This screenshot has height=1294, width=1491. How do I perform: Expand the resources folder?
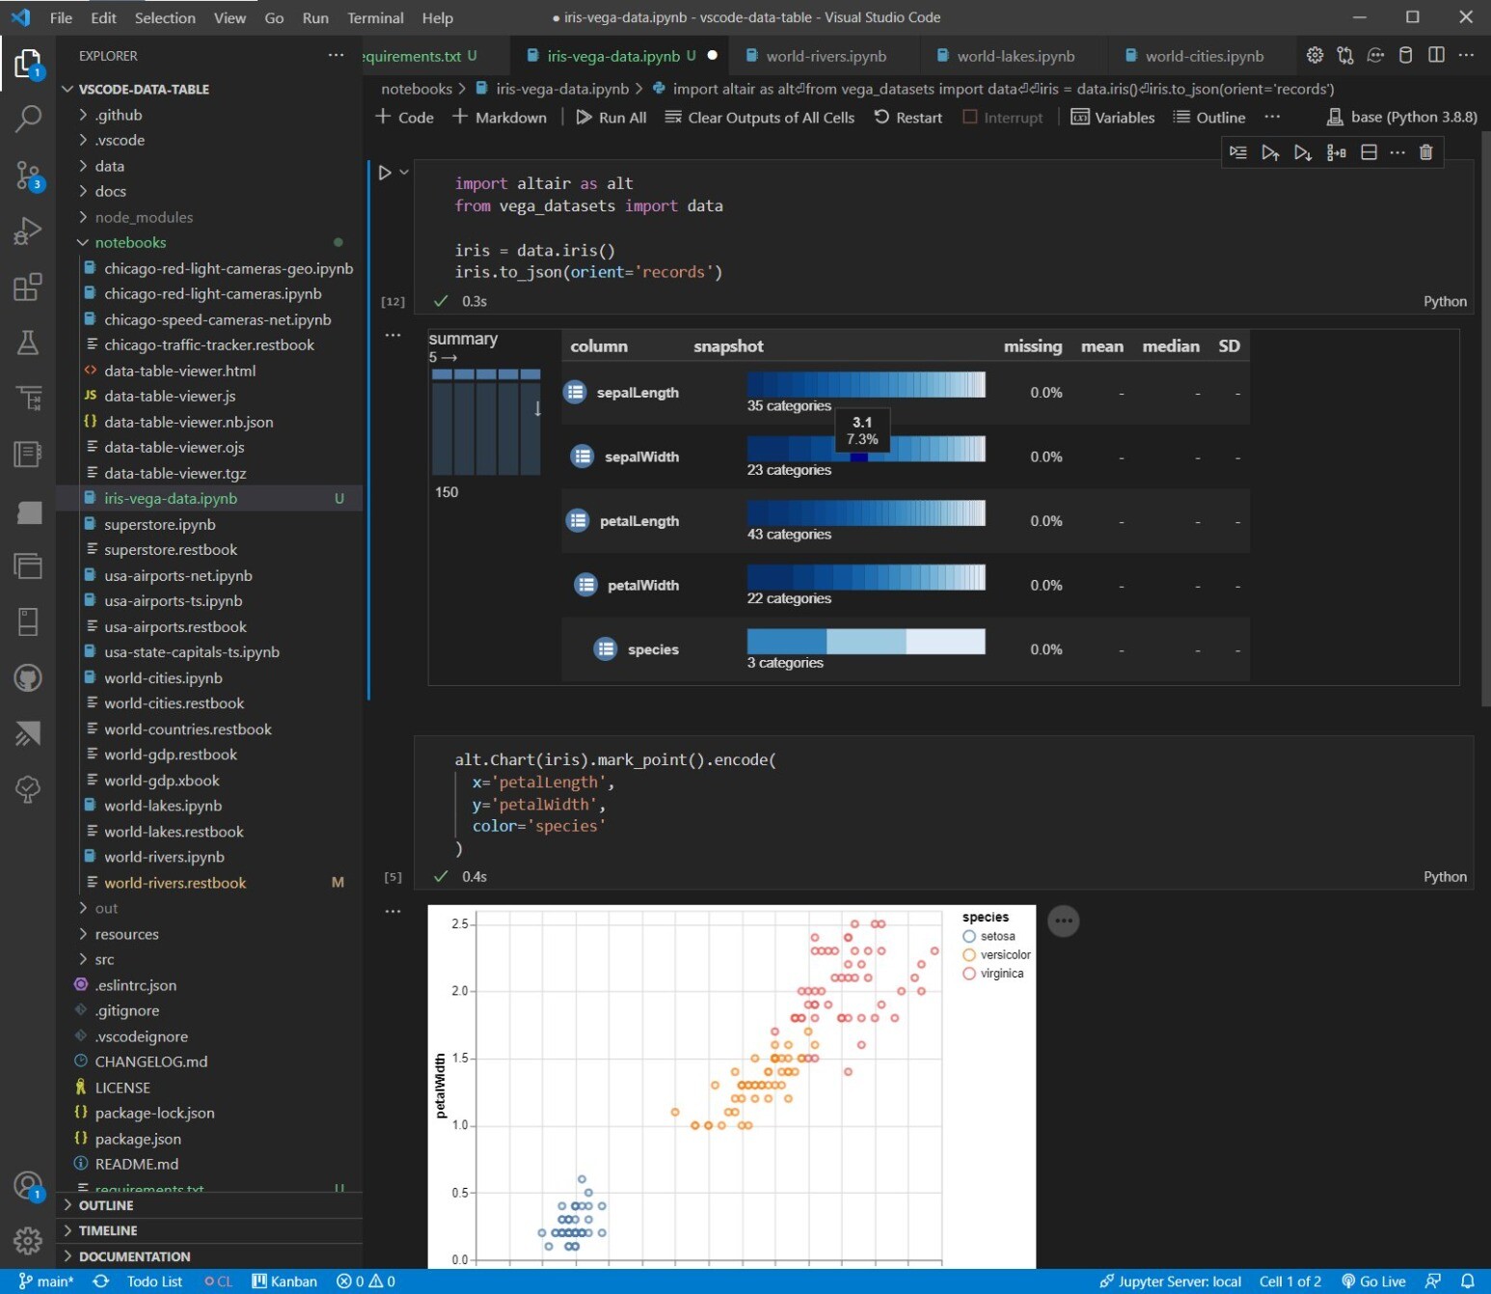[126, 934]
